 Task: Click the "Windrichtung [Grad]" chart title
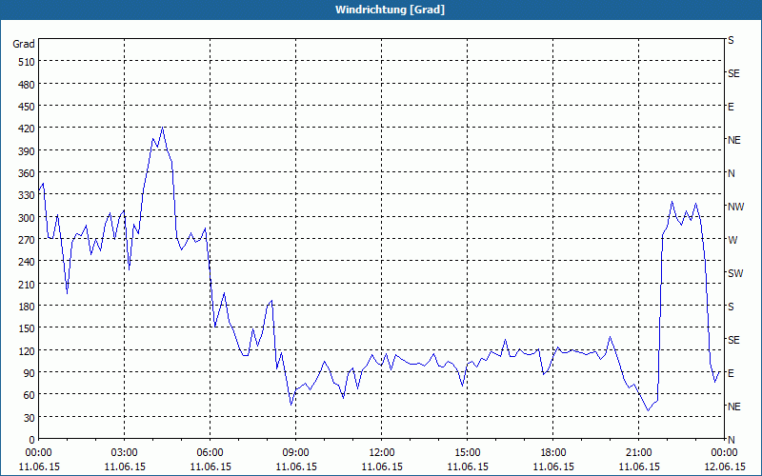390,10
